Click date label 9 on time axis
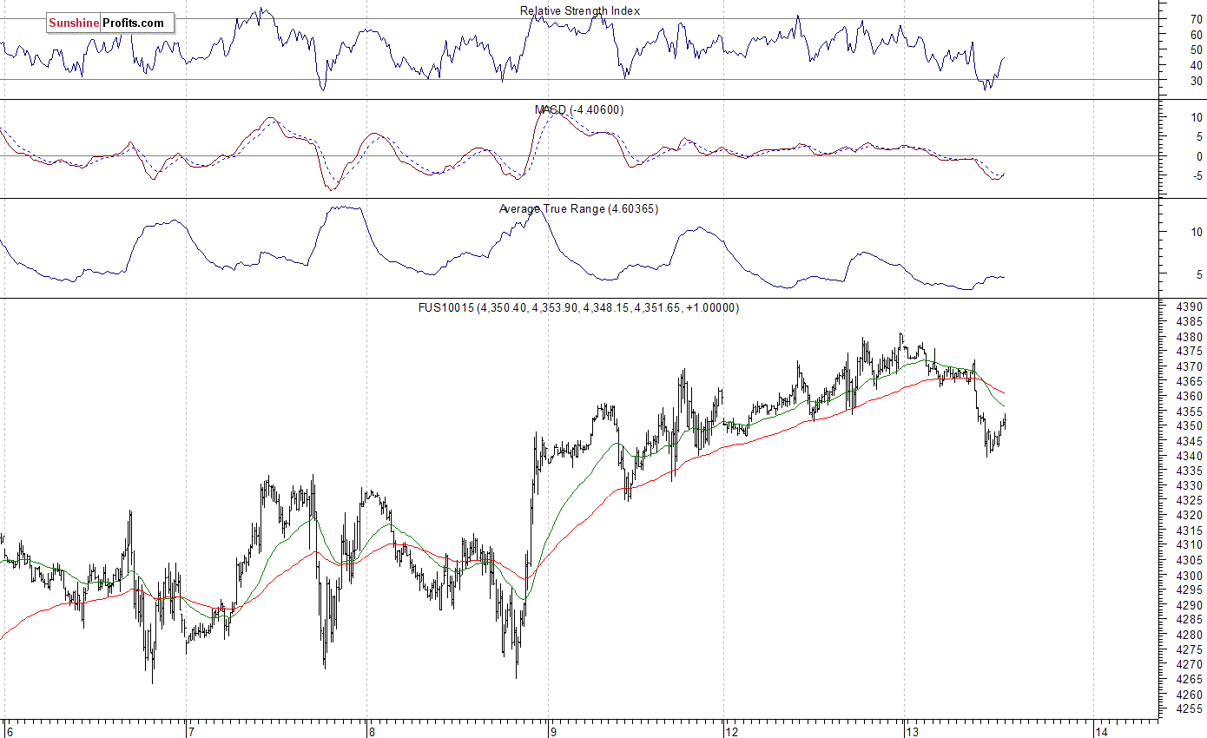Viewport: 1207px width, 738px height. (552, 731)
